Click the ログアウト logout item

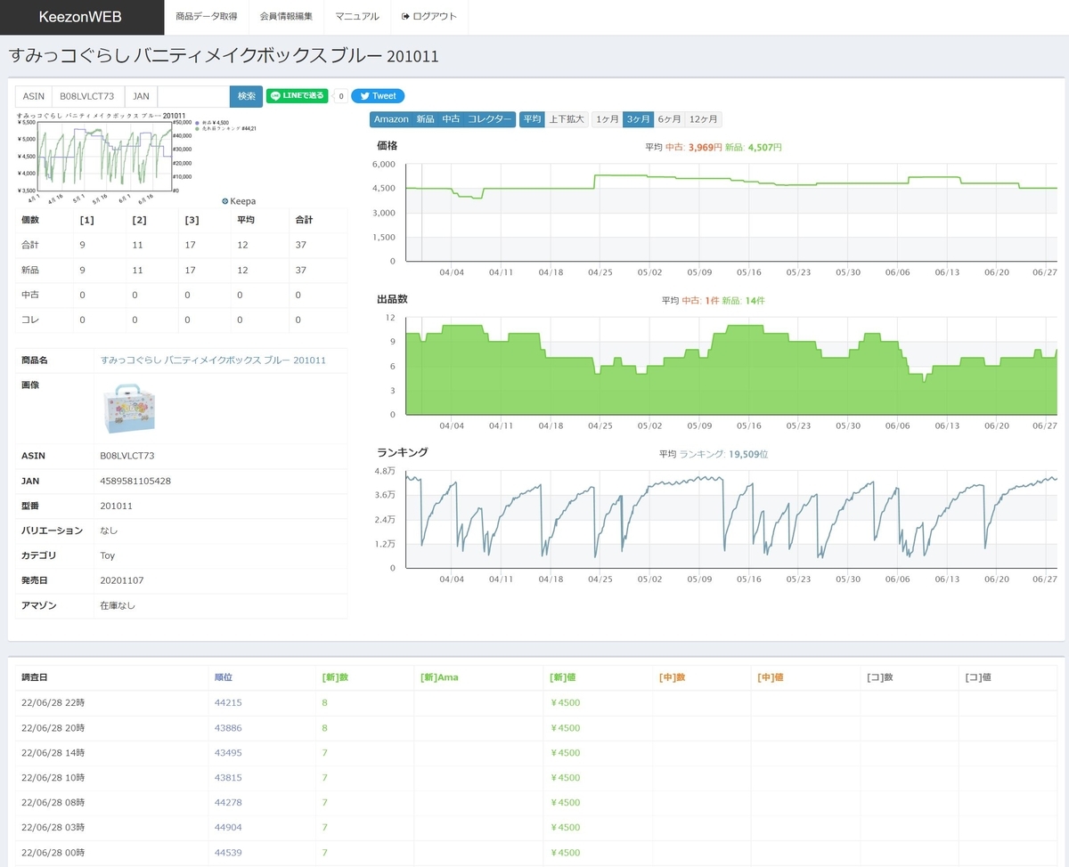pyautogui.click(x=429, y=17)
